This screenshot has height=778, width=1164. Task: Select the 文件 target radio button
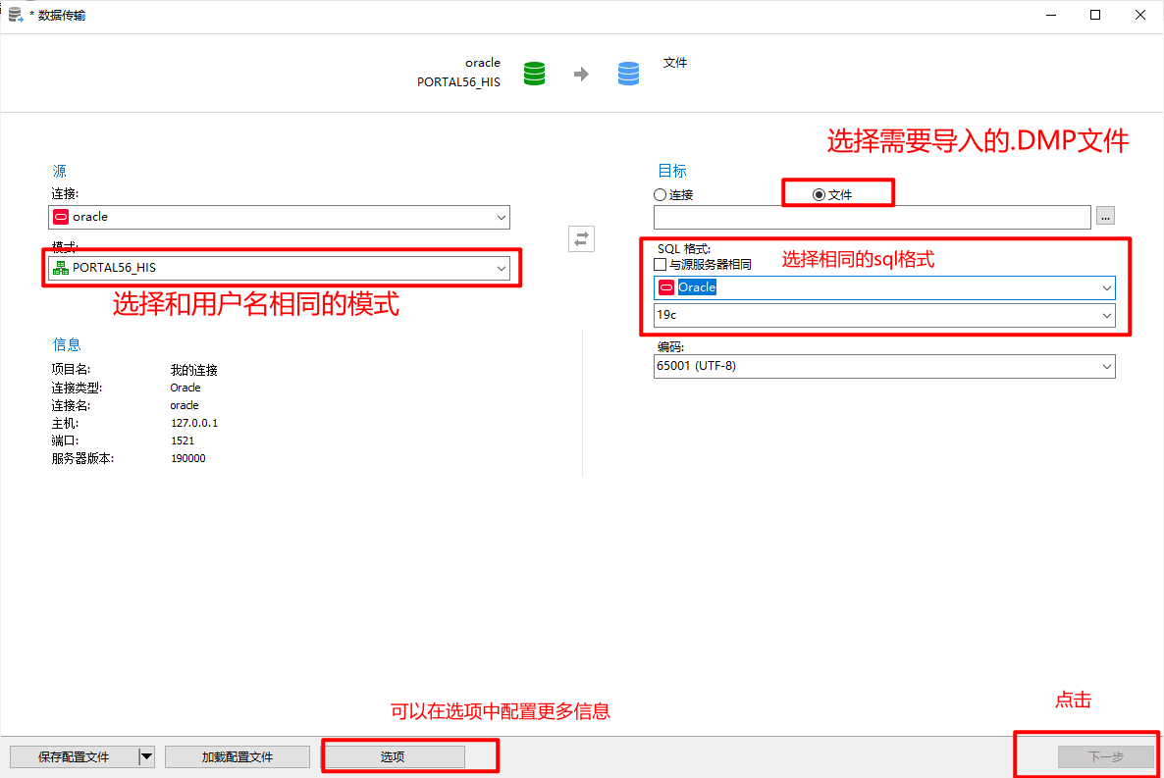click(x=819, y=195)
